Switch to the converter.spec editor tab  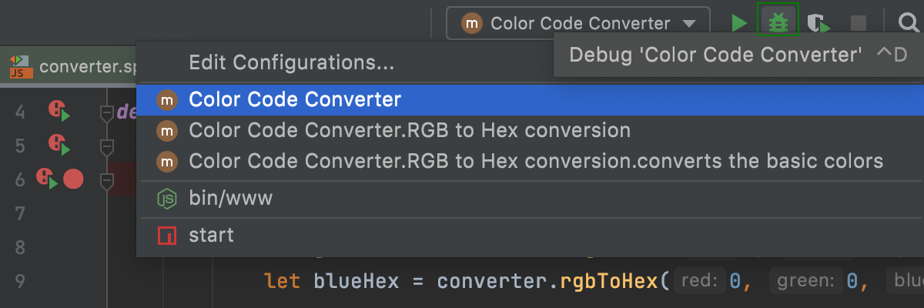tap(77, 66)
